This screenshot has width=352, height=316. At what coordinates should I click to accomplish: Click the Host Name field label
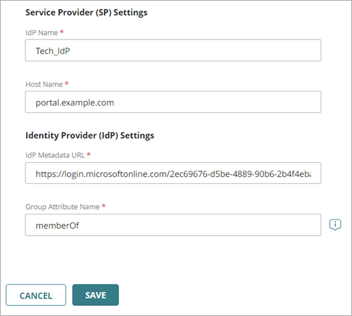(x=44, y=84)
